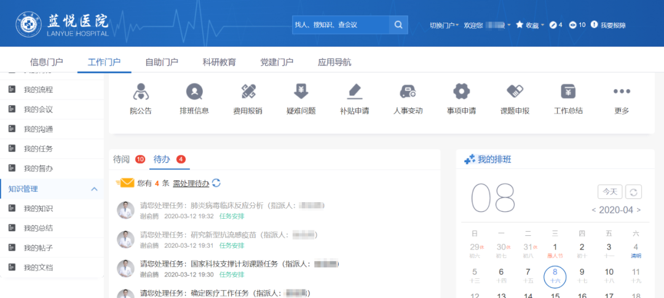Switch to the 信息门户 tab
This screenshot has width=664, height=298.
click(x=46, y=62)
